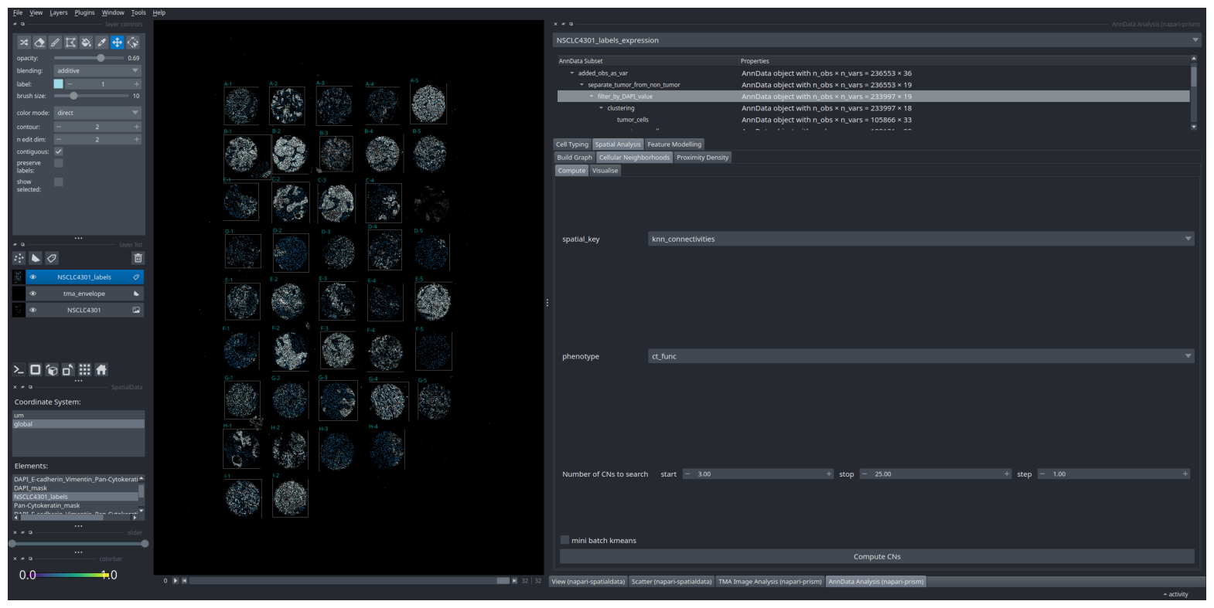1214x608 pixels.
Task: Click the Compute CNs button
Action: [x=877, y=556]
